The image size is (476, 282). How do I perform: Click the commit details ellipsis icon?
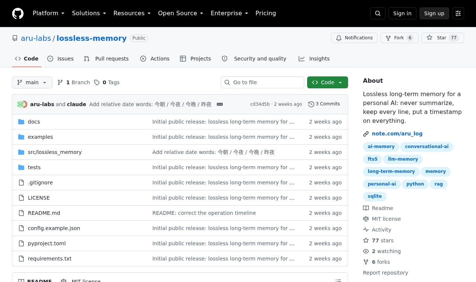220,104
